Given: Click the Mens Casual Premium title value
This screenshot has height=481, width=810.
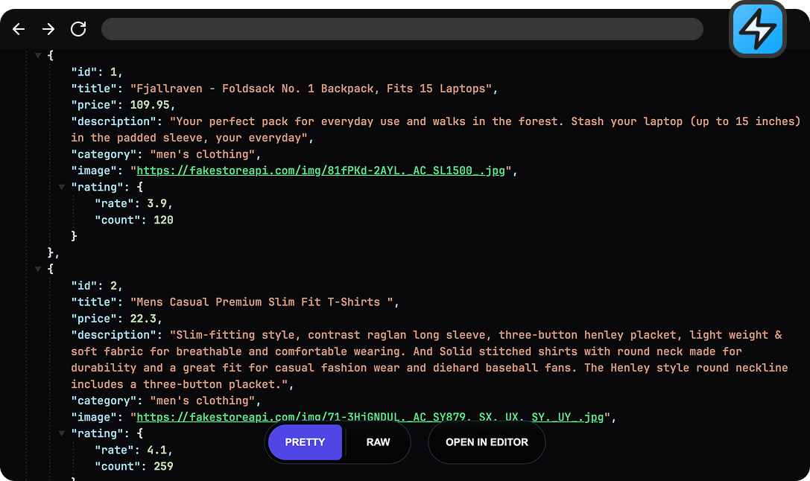Looking at the screenshot, I should coord(265,302).
